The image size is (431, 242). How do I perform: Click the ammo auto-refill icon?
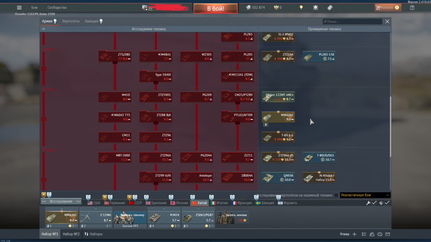(381, 203)
